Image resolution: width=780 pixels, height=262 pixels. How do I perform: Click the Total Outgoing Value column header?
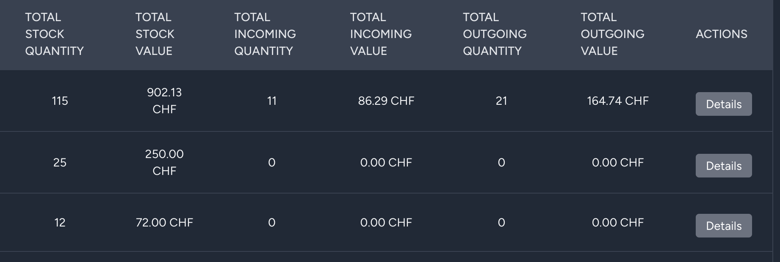pos(612,34)
